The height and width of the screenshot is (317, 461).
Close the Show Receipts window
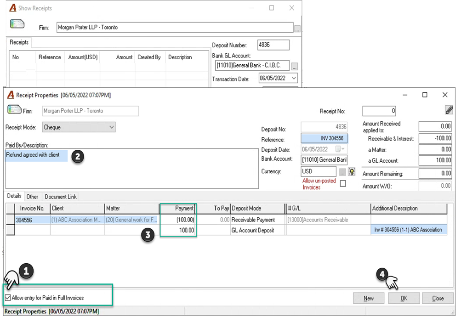coord(292,8)
